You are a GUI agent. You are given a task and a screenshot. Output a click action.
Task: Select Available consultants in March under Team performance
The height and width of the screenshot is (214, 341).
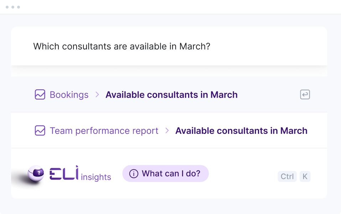click(x=241, y=131)
